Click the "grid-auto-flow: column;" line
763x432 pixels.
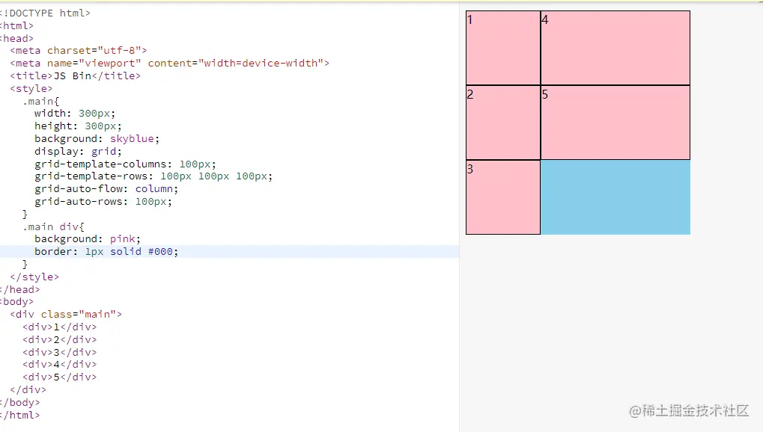pos(106,188)
